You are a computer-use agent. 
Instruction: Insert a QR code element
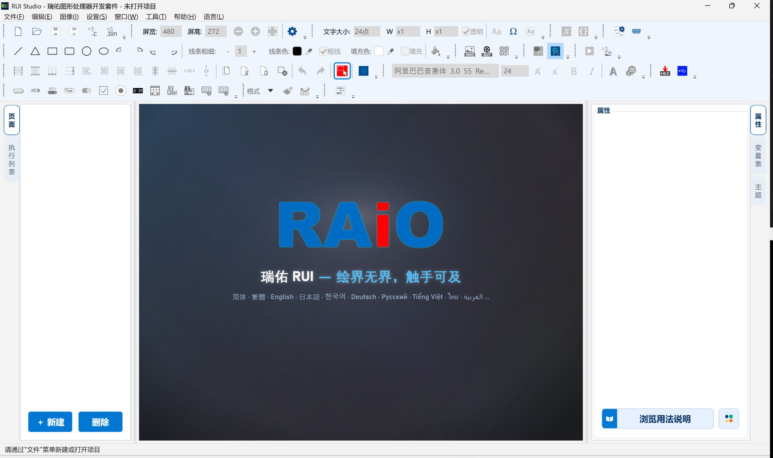(x=504, y=51)
